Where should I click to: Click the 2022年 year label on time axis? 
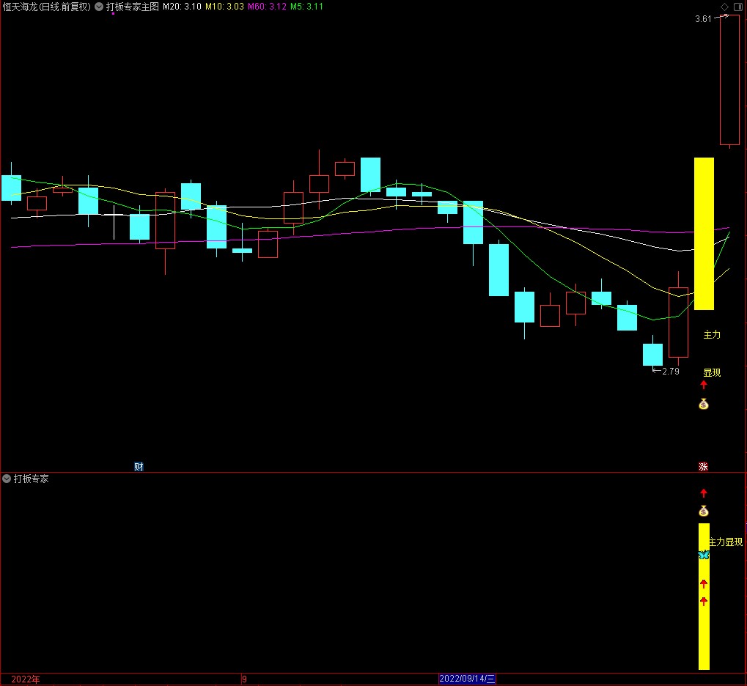pos(26,679)
